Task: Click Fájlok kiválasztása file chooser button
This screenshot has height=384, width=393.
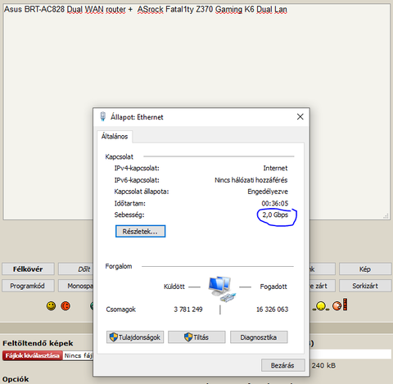Action: click(x=33, y=355)
